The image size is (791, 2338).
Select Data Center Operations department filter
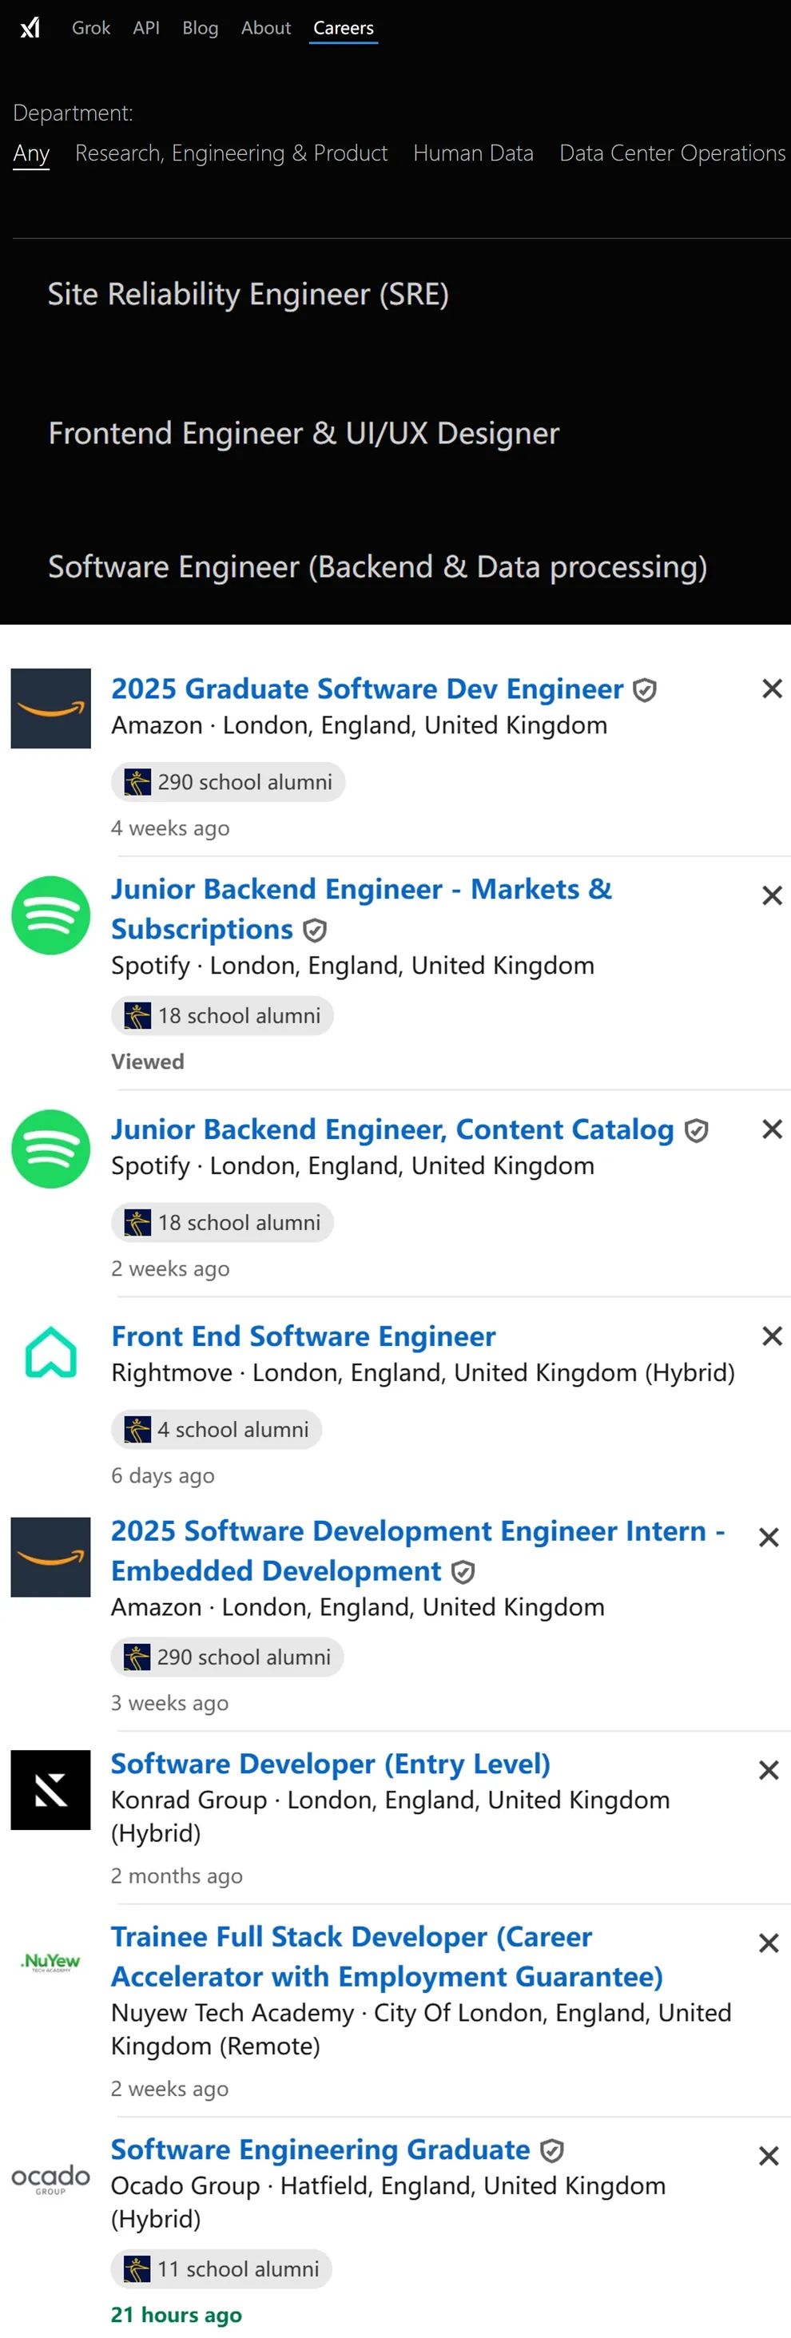click(x=672, y=153)
